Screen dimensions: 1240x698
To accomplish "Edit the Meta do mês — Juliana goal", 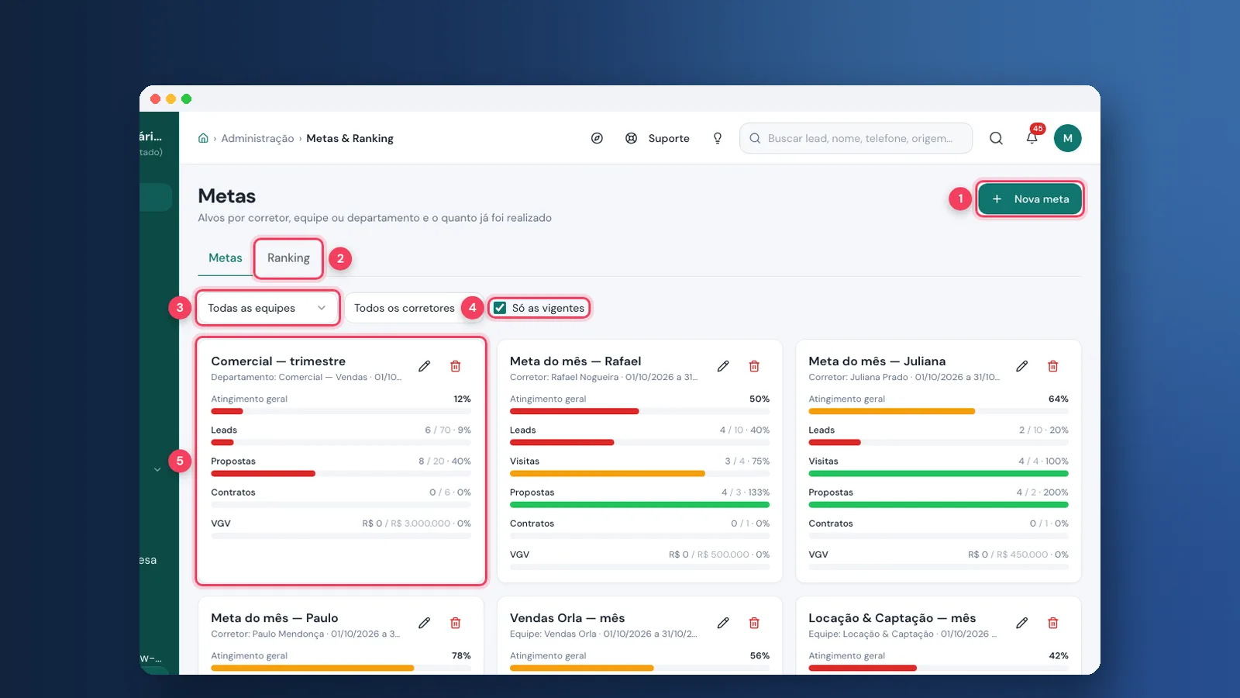I will coord(1022,366).
